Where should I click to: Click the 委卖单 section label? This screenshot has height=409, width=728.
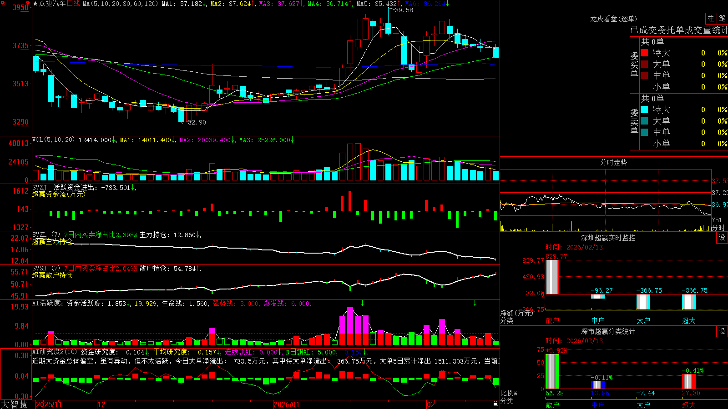point(634,121)
